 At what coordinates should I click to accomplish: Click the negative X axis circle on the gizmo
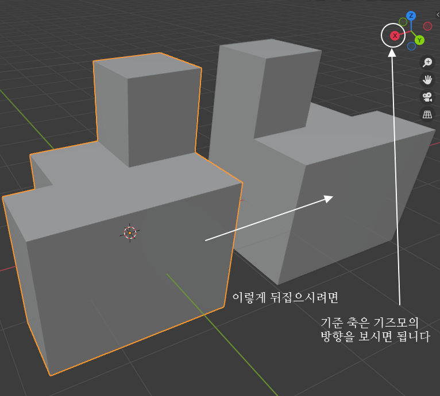pyautogui.click(x=428, y=26)
